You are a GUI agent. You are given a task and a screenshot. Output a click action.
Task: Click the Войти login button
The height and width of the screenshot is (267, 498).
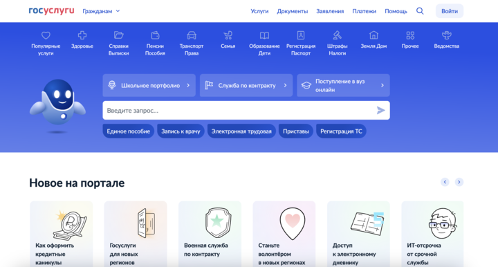(450, 11)
